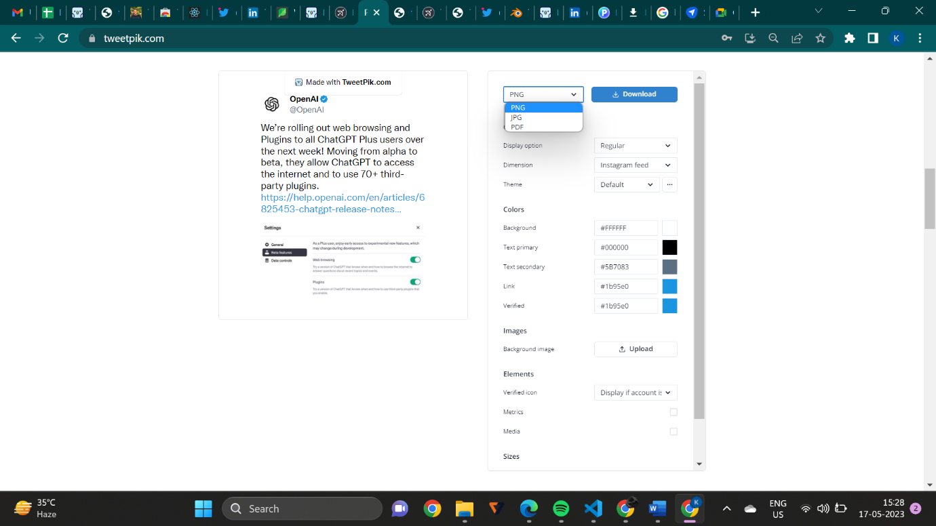Image resolution: width=936 pixels, height=526 pixels.
Task: Upload a background image
Action: pyautogui.click(x=636, y=349)
